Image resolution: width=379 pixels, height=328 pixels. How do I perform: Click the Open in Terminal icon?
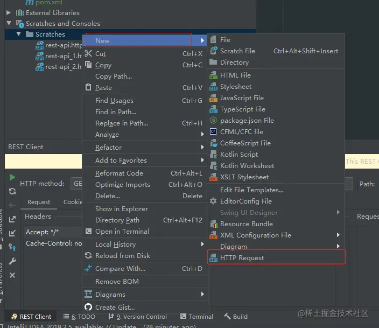[88, 231]
